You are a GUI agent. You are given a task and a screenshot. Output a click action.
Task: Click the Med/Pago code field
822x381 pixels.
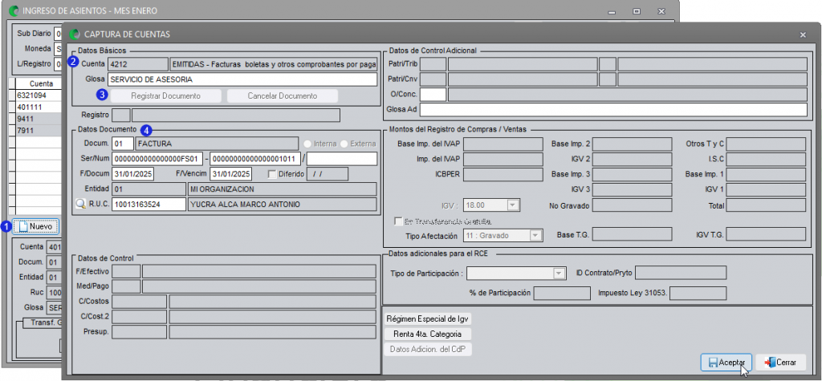[126, 286]
